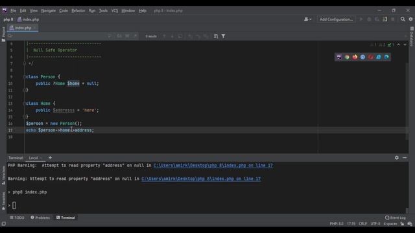Open search history dropdown in find bar
The height and width of the screenshot is (233, 415).
pos(10,36)
